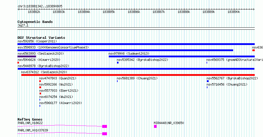
Task: Open nsv5716456 (Chuang2021) label
Action: 227,84
